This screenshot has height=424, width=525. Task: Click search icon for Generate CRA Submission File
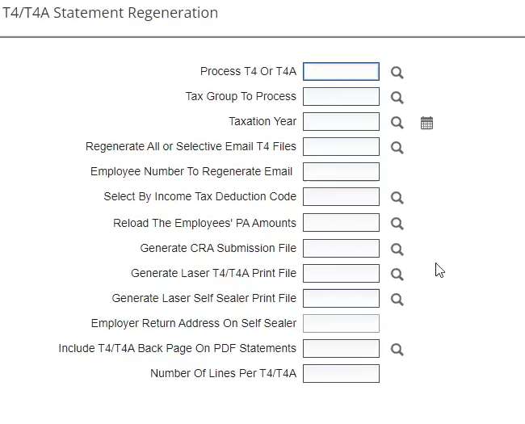[397, 249]
